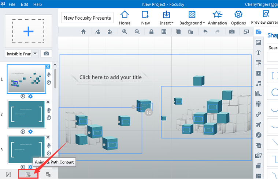Image resolution: width=278 pixels, height=179 pixels.
Task: Delete frame 3 with its X button
Action: click(x=48, y=137)
